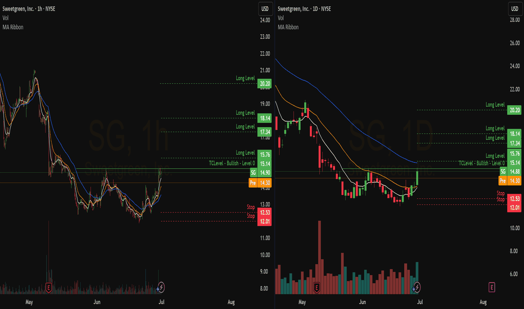Open the USD currency selector on 1D chart

tap(514, 8)
